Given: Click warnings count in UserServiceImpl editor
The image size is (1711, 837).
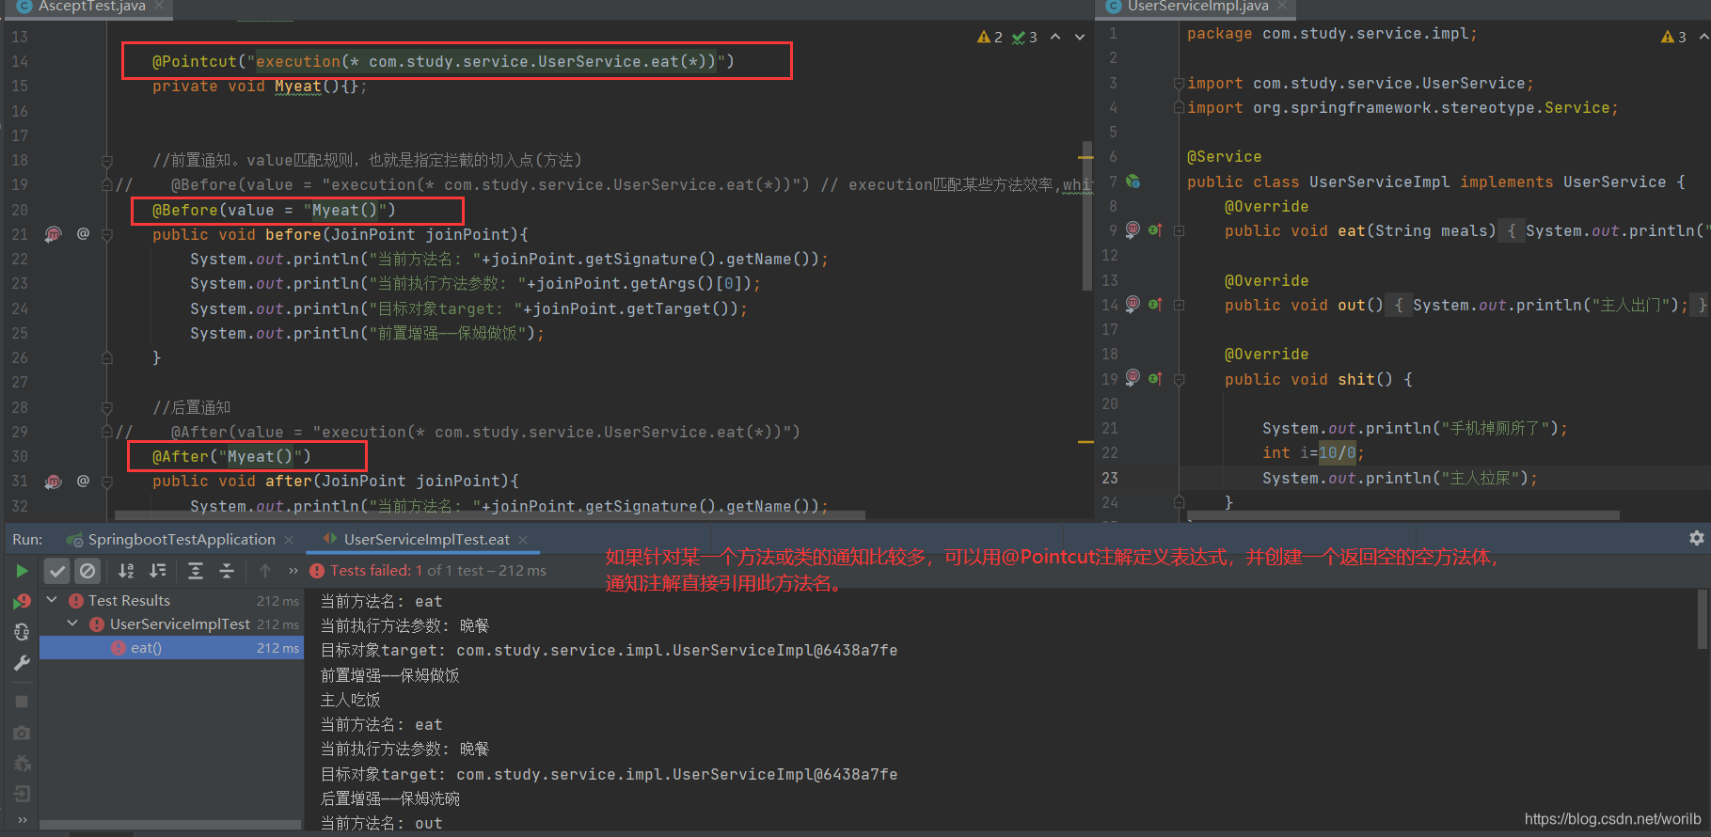Looking at the screenshot, I should point(1674,37).
